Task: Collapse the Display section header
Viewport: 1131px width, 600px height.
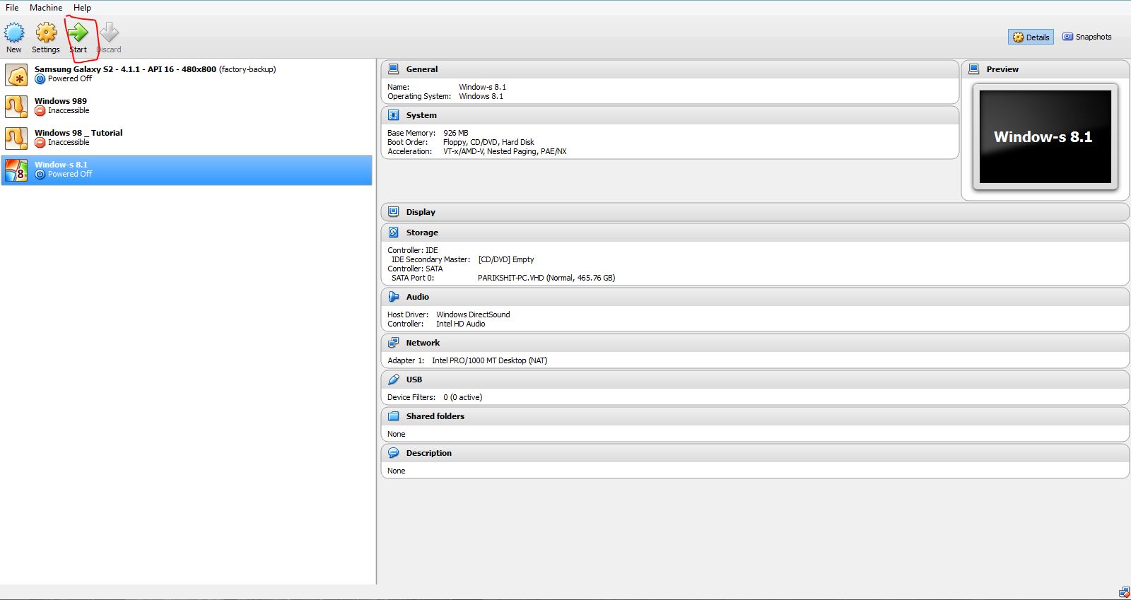Action: [421, 212]
